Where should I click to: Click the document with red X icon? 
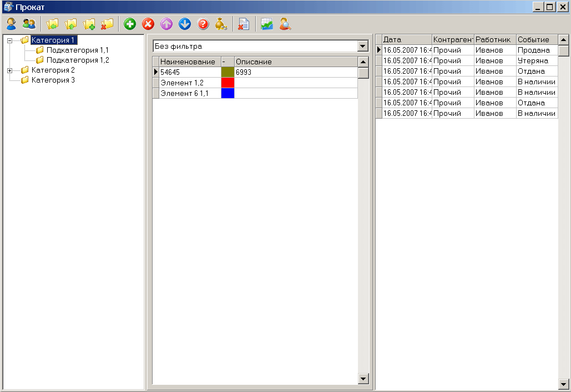click(244, 24)
